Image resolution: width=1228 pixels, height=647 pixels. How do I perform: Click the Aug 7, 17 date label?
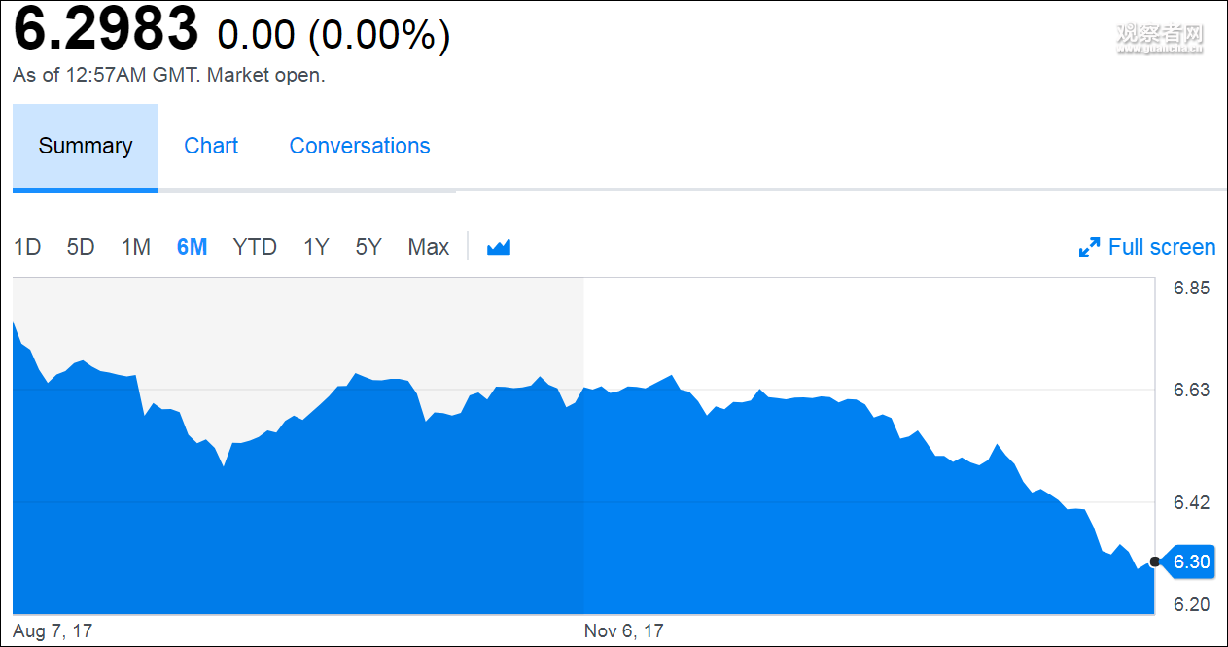(x=53, y=631)
